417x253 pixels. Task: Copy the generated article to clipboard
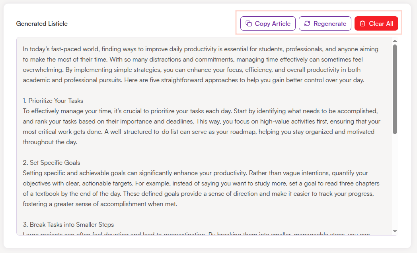(x=268, y=23)
